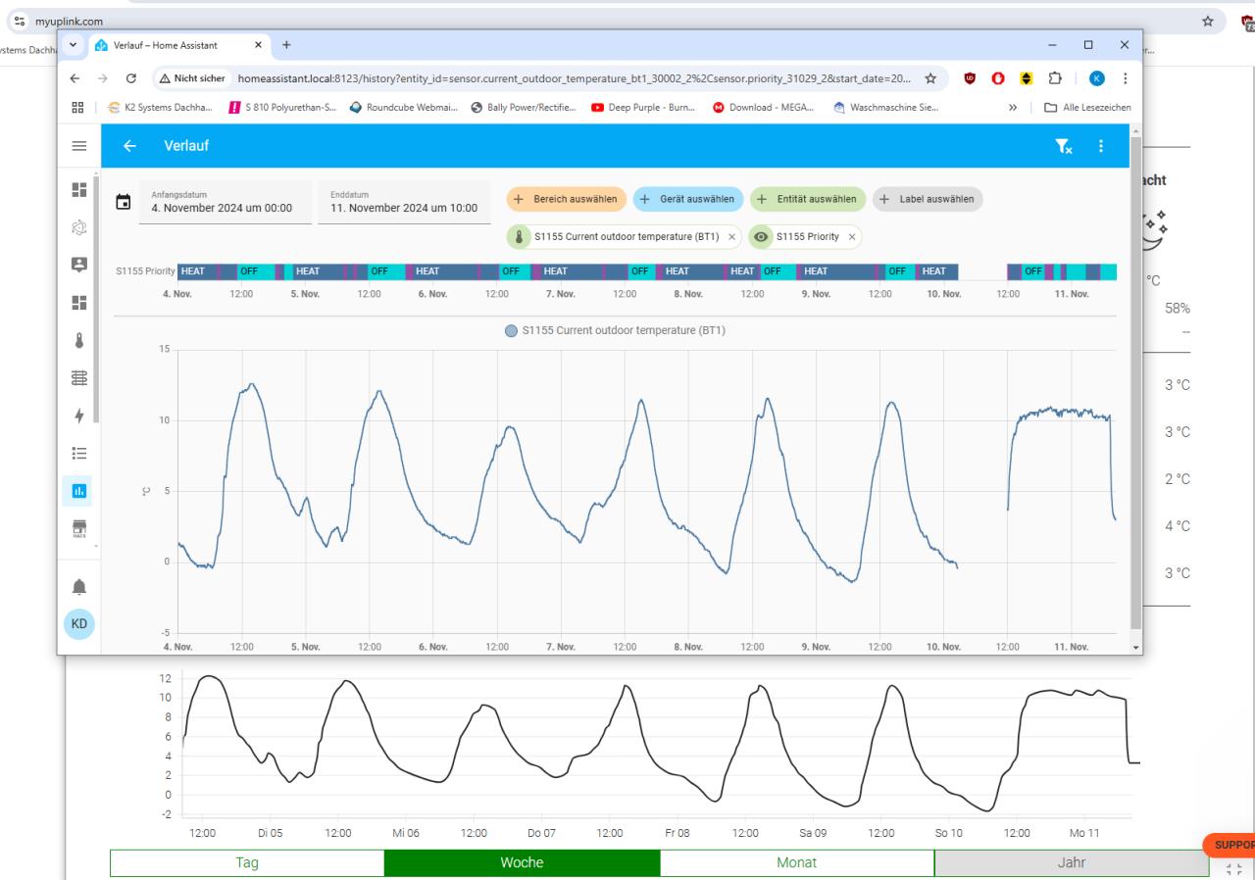
Task: Open the date range calendar icon
Action: point(124,202)
